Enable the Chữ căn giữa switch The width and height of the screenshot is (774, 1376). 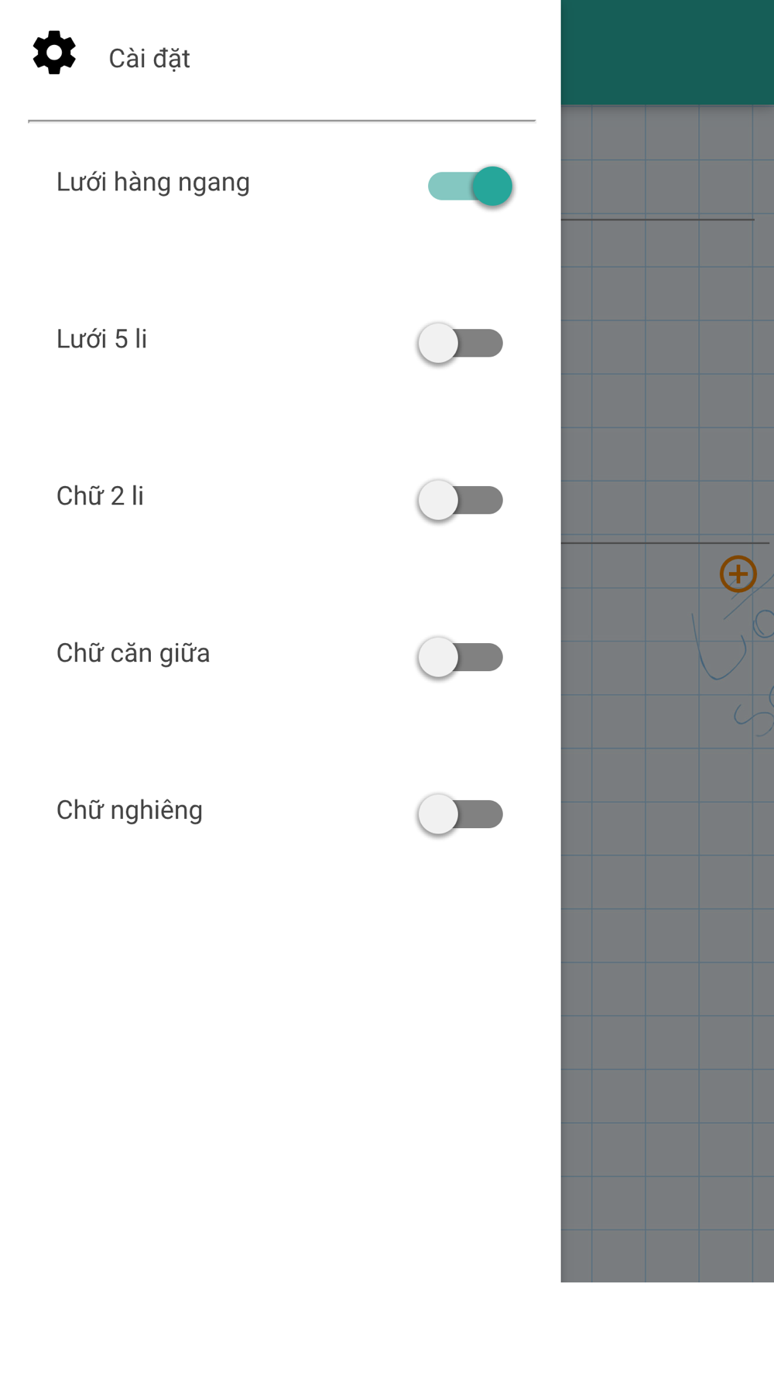pyautogui.click(x=461, y=657)
